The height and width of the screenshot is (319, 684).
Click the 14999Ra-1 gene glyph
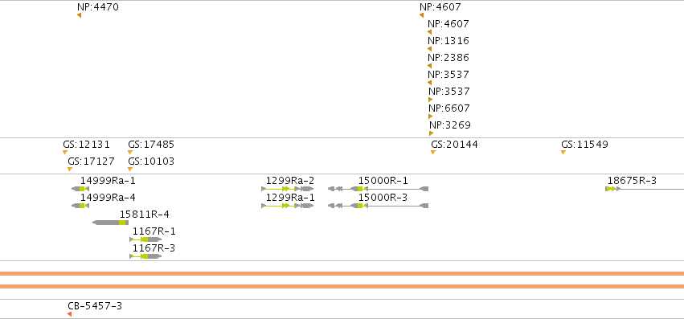point(80,189)
